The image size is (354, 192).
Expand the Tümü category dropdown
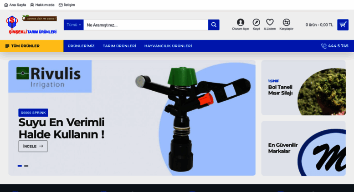click(74, 25)
